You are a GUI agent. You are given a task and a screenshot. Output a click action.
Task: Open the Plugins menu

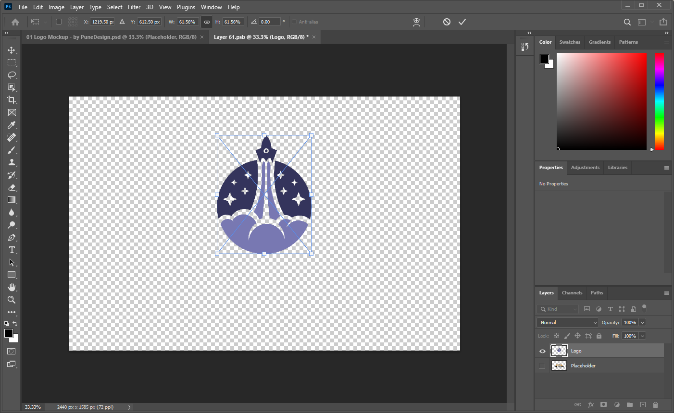click(186, 7)
